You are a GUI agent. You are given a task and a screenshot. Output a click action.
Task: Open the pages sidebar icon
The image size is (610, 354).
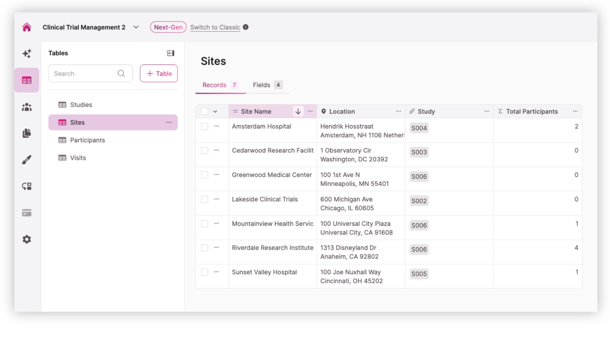pos(27,133)
